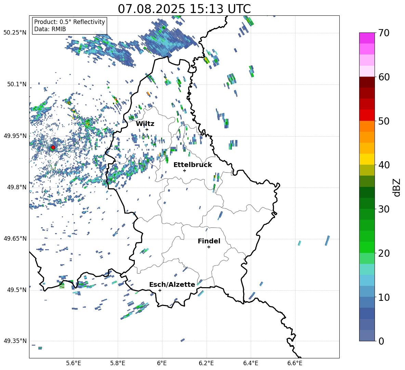Click the 50.25°N latitude label
This screenshot has height=370, width=405.
(x=15, y=33)
